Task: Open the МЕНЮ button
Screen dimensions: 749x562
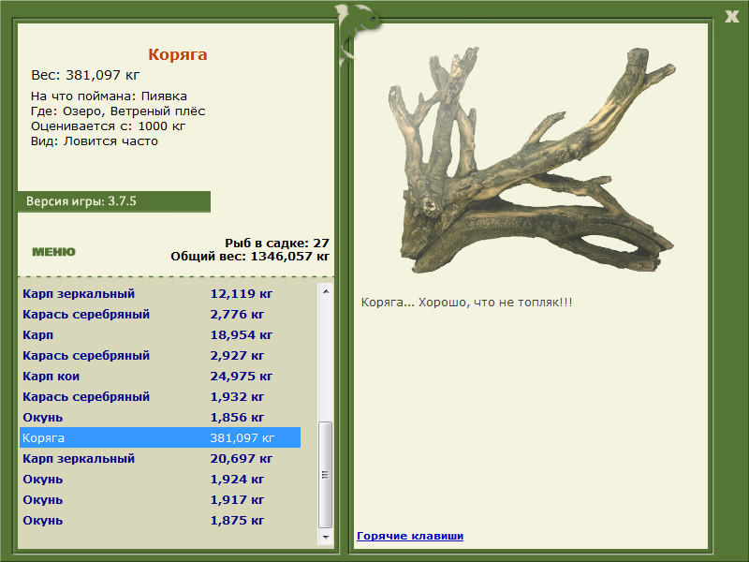Action: coord(53,252)
